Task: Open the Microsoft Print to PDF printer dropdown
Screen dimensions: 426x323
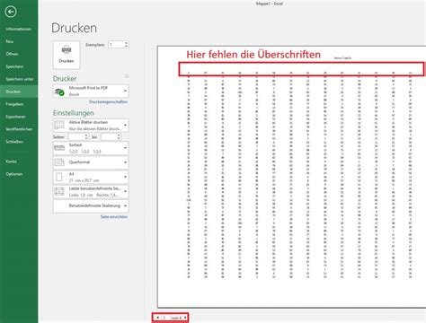Action: tap(91, 92)
